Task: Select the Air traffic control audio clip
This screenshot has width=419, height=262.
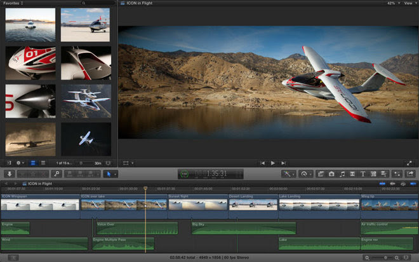Action: [x=389, y=228]
